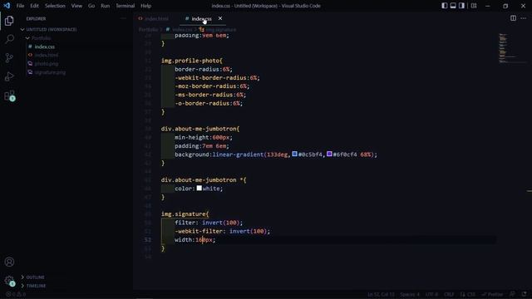Click Customize Layout icon in title bar
The image size is (532, 299).
click(474, 6)
